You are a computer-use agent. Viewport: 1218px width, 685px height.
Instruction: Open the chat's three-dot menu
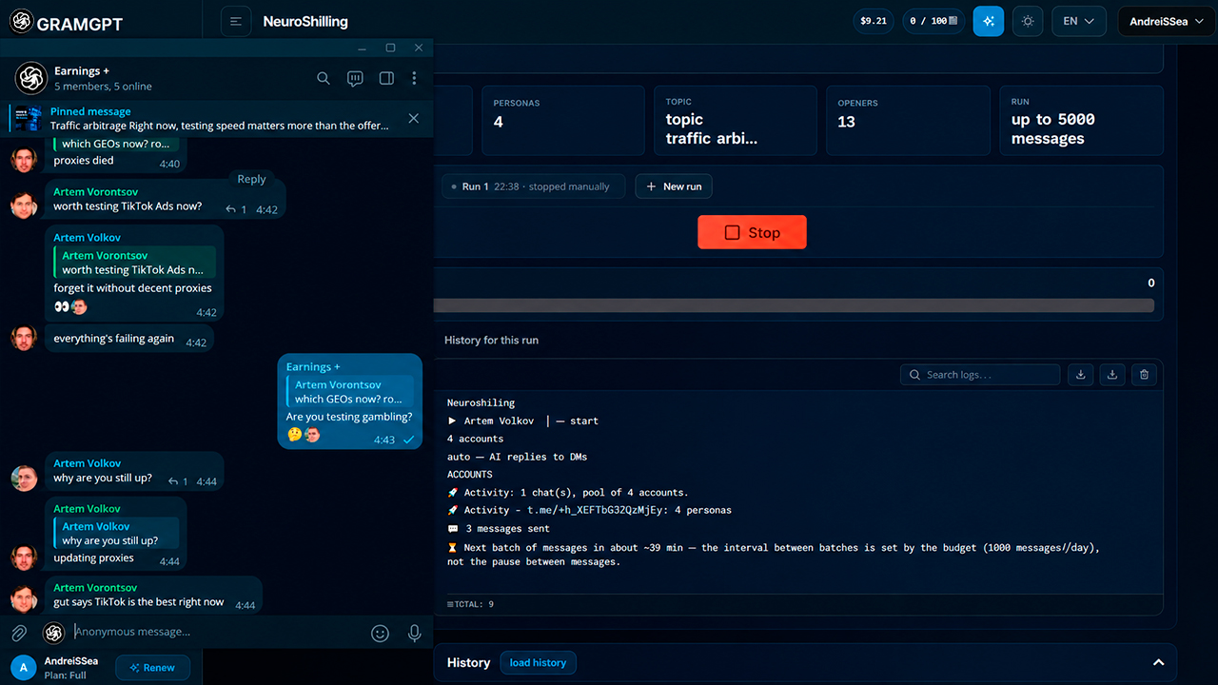414,78
